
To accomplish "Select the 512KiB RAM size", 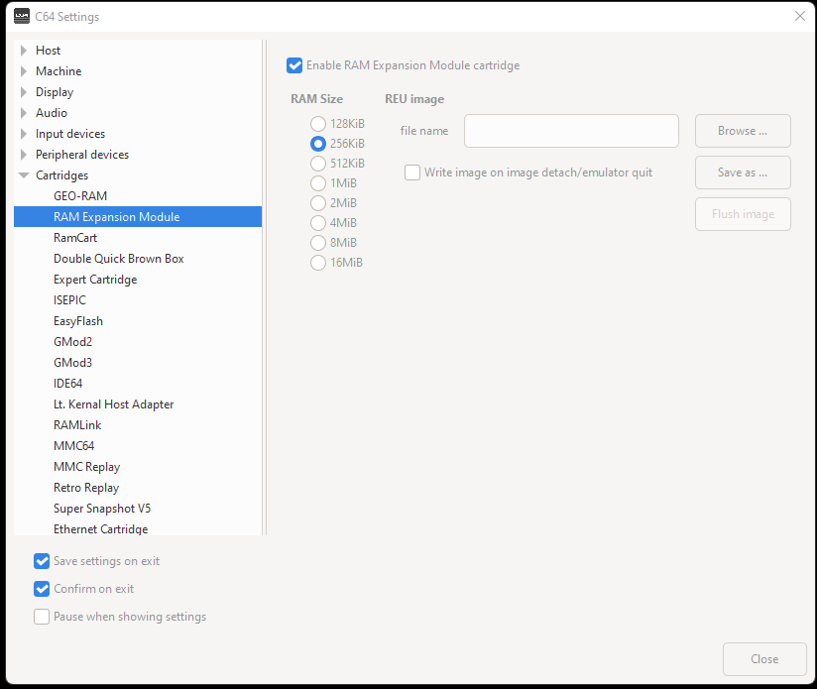I will coord(318,164).
